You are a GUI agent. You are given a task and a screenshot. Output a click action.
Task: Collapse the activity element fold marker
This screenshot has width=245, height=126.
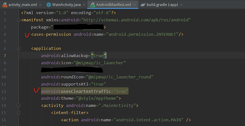coord(19,106)
